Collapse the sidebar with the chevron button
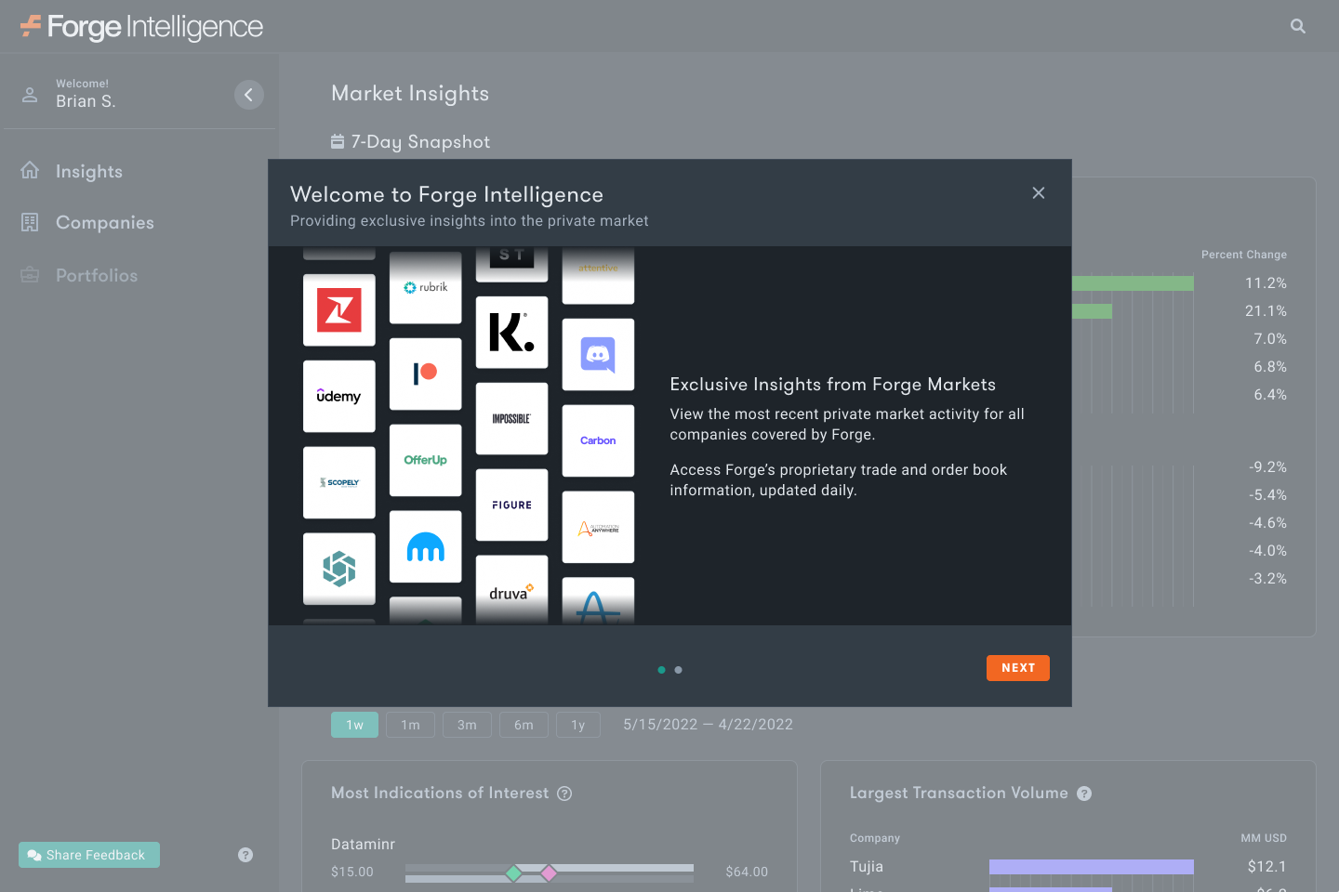Image resolution: width=1339 pixels, height=892 pixels. (x=248, y=94)
